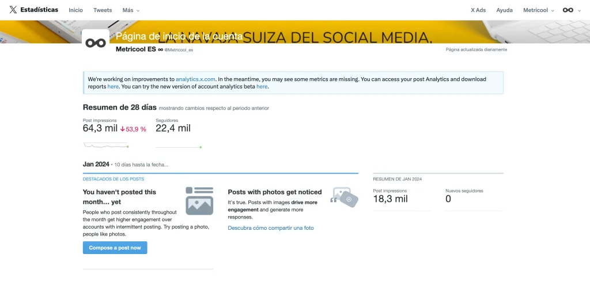Click the Metricool ES profile picture
Image resolution: width=590 pixels, height=308 pixels.
click(96, 43)
